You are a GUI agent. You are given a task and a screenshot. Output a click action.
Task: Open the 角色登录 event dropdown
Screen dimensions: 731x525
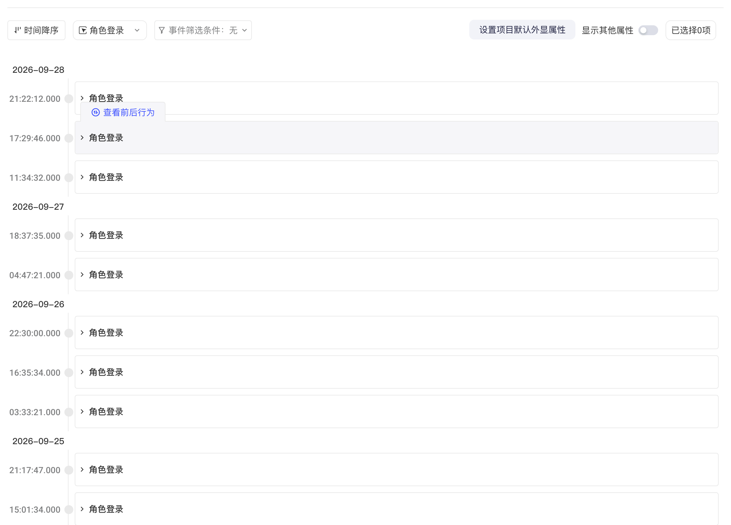110,30
